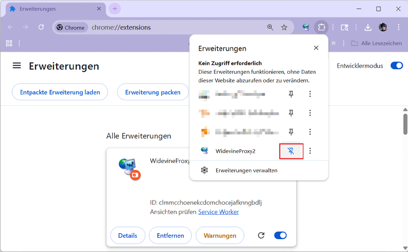Open more options for the third blurred extension
Screen dimensions: 408x252
coord(310,132)
